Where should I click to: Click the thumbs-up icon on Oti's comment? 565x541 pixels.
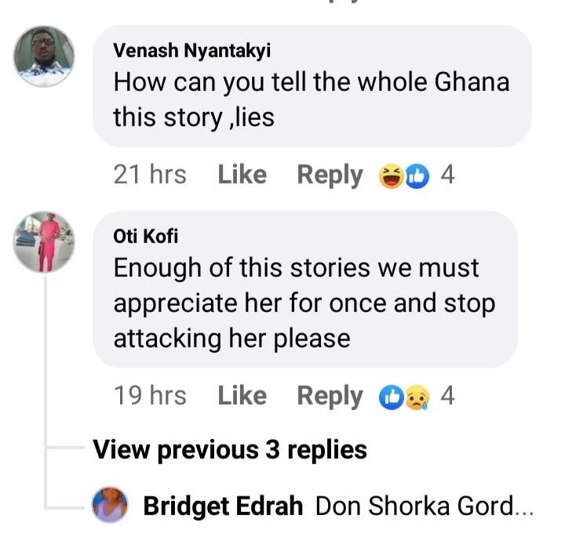tap(391, 398)
